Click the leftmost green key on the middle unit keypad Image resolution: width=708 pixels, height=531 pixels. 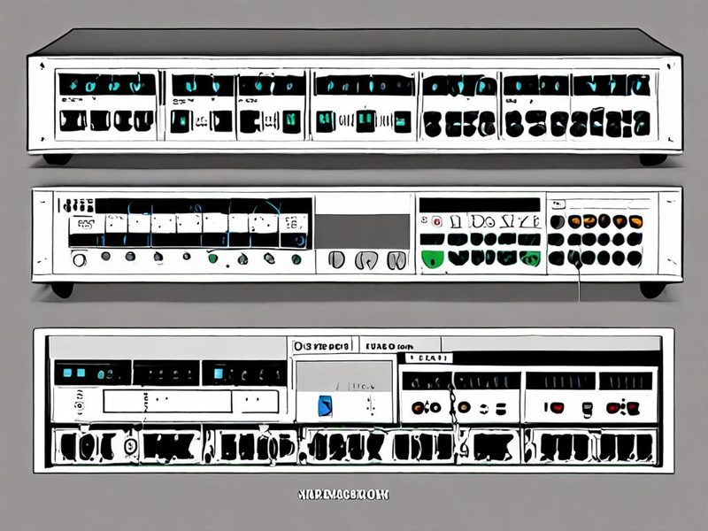pos(432,259)
